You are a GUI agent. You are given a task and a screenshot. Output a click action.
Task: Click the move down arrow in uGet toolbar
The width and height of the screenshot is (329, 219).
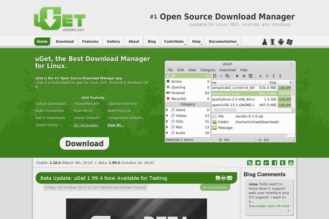click(x=267, y=76)
